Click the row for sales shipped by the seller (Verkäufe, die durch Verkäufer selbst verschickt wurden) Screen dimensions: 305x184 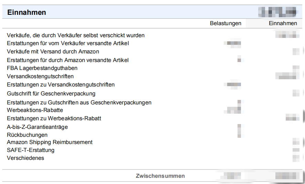click(x=76, y=35)
